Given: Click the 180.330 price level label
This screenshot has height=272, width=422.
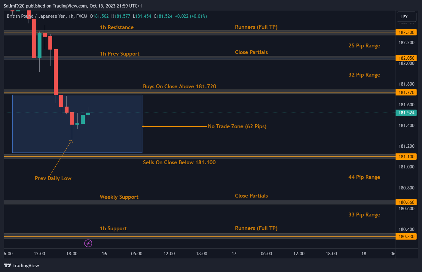Looking at the screenshot, I should [406, 237].
